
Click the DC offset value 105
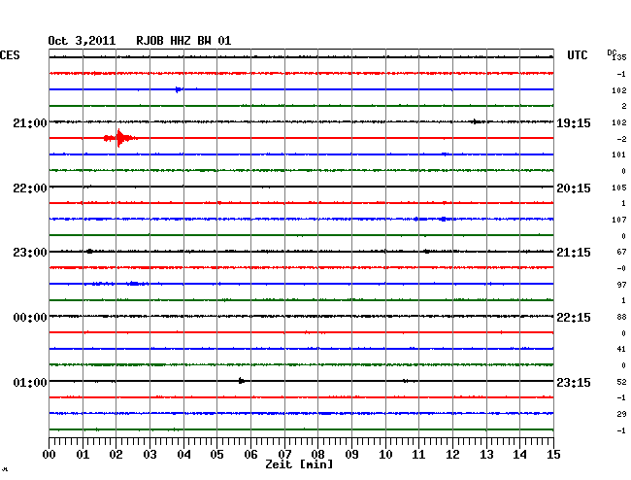[x=619, y=188]
